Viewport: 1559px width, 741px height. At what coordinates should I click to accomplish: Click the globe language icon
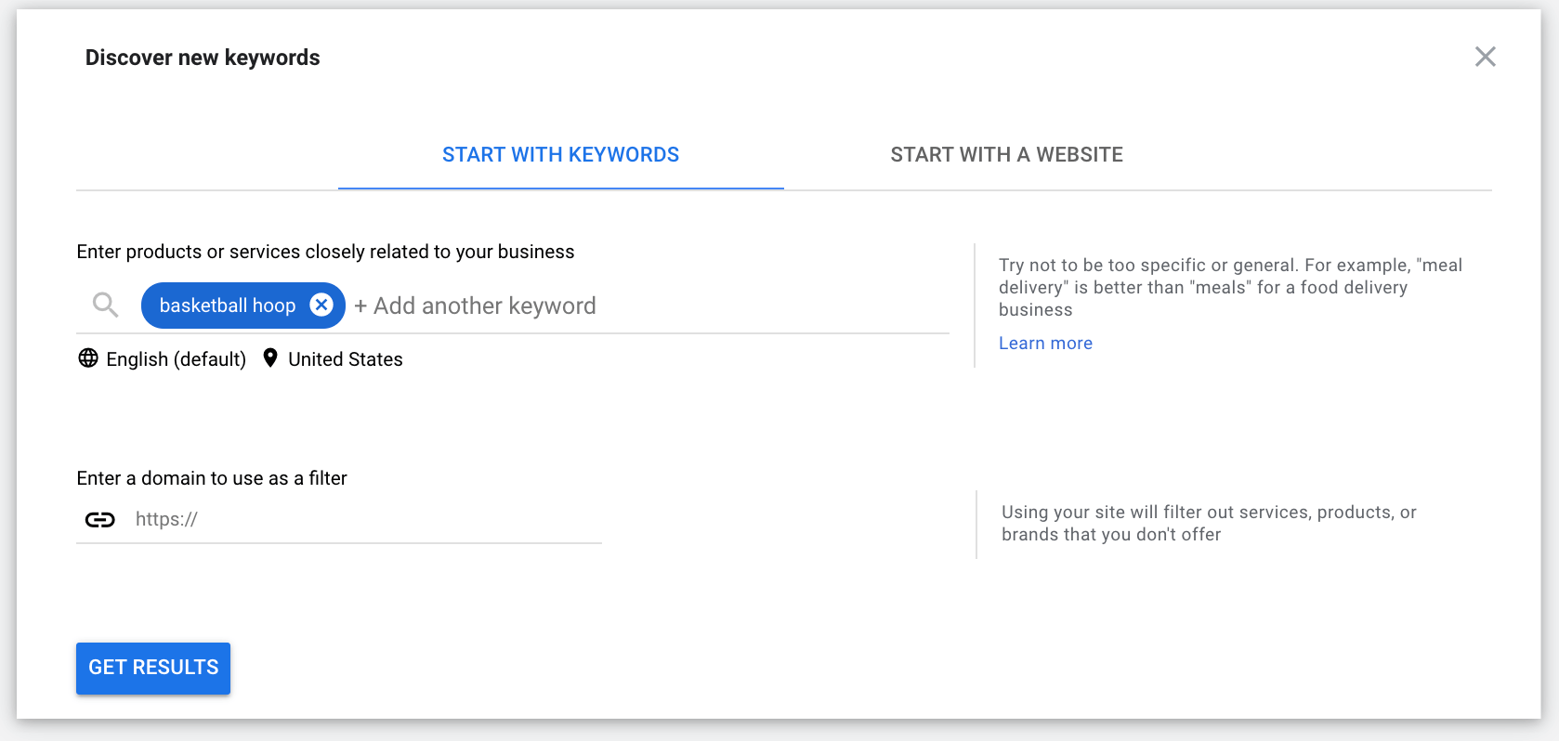point(88,358)
